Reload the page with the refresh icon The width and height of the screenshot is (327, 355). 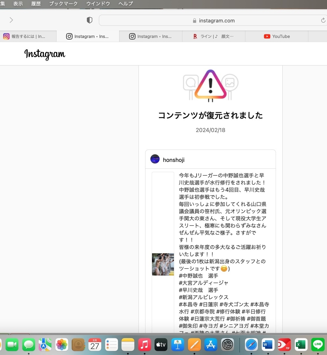(x=323, y=20)
